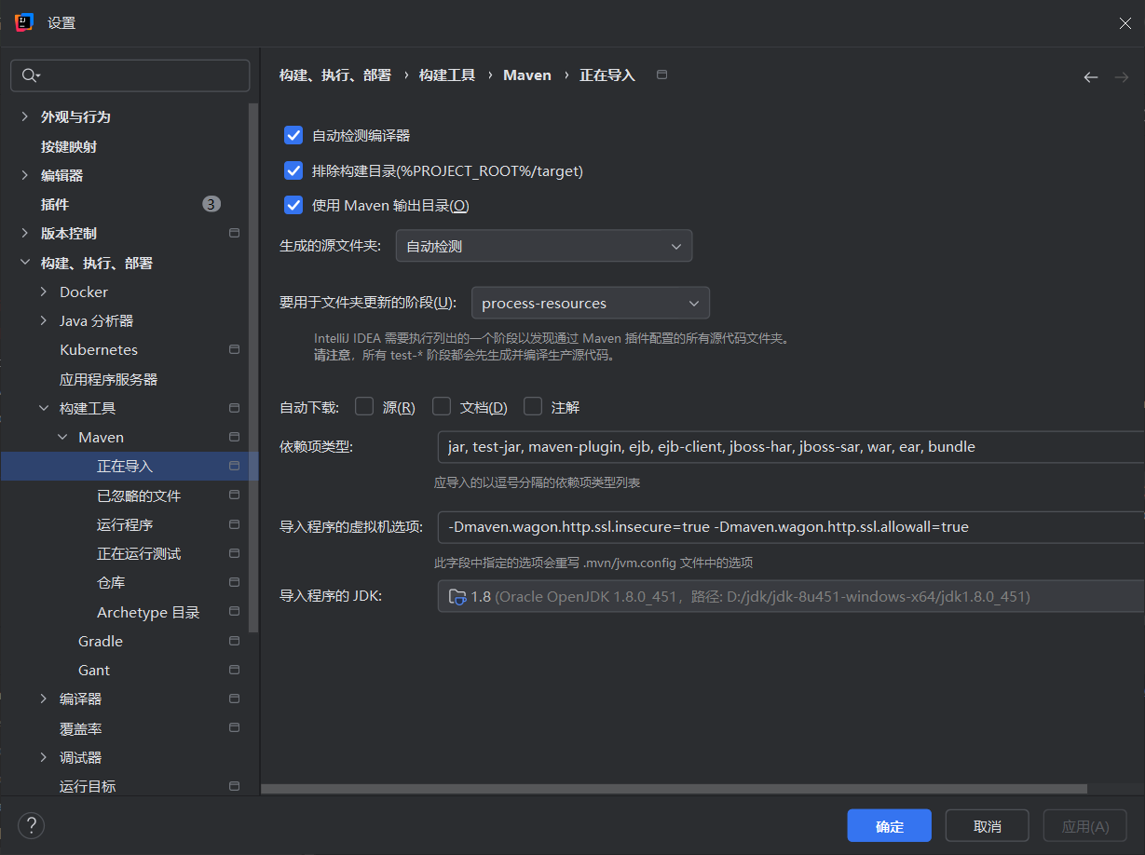
Task: Expand the 调试器 node arrow
Action: 44,757
